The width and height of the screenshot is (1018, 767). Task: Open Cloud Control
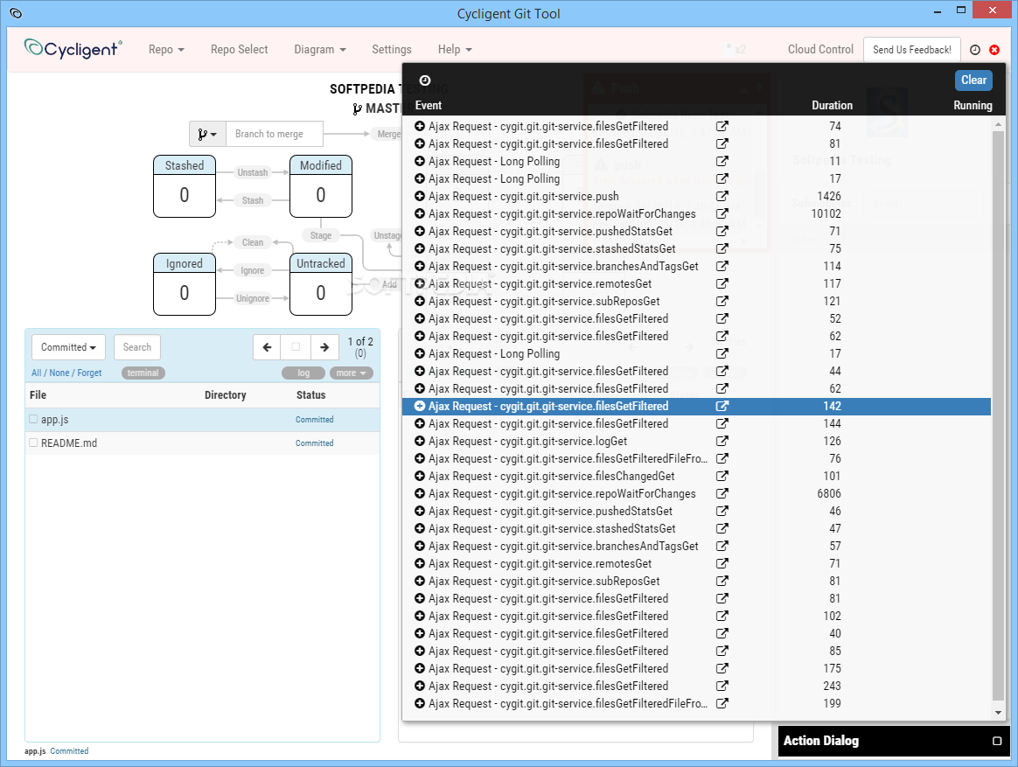coord(820,49)
